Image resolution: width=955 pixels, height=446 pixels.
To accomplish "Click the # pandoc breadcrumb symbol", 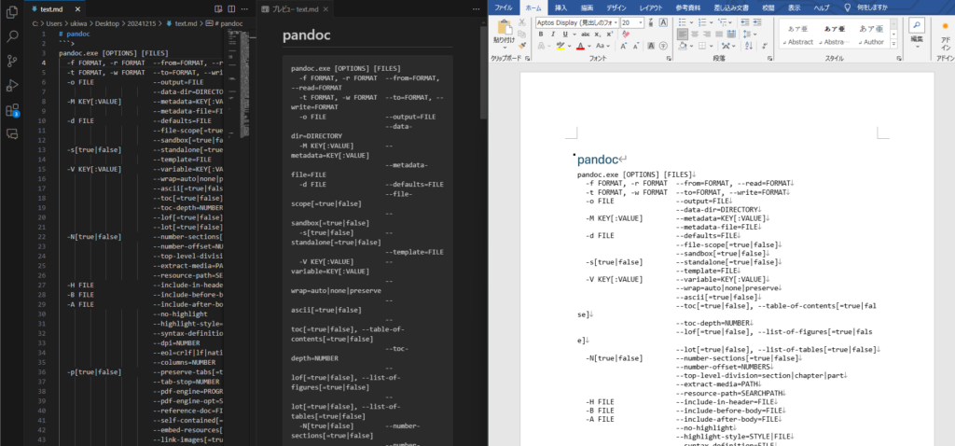I will 225,23.
